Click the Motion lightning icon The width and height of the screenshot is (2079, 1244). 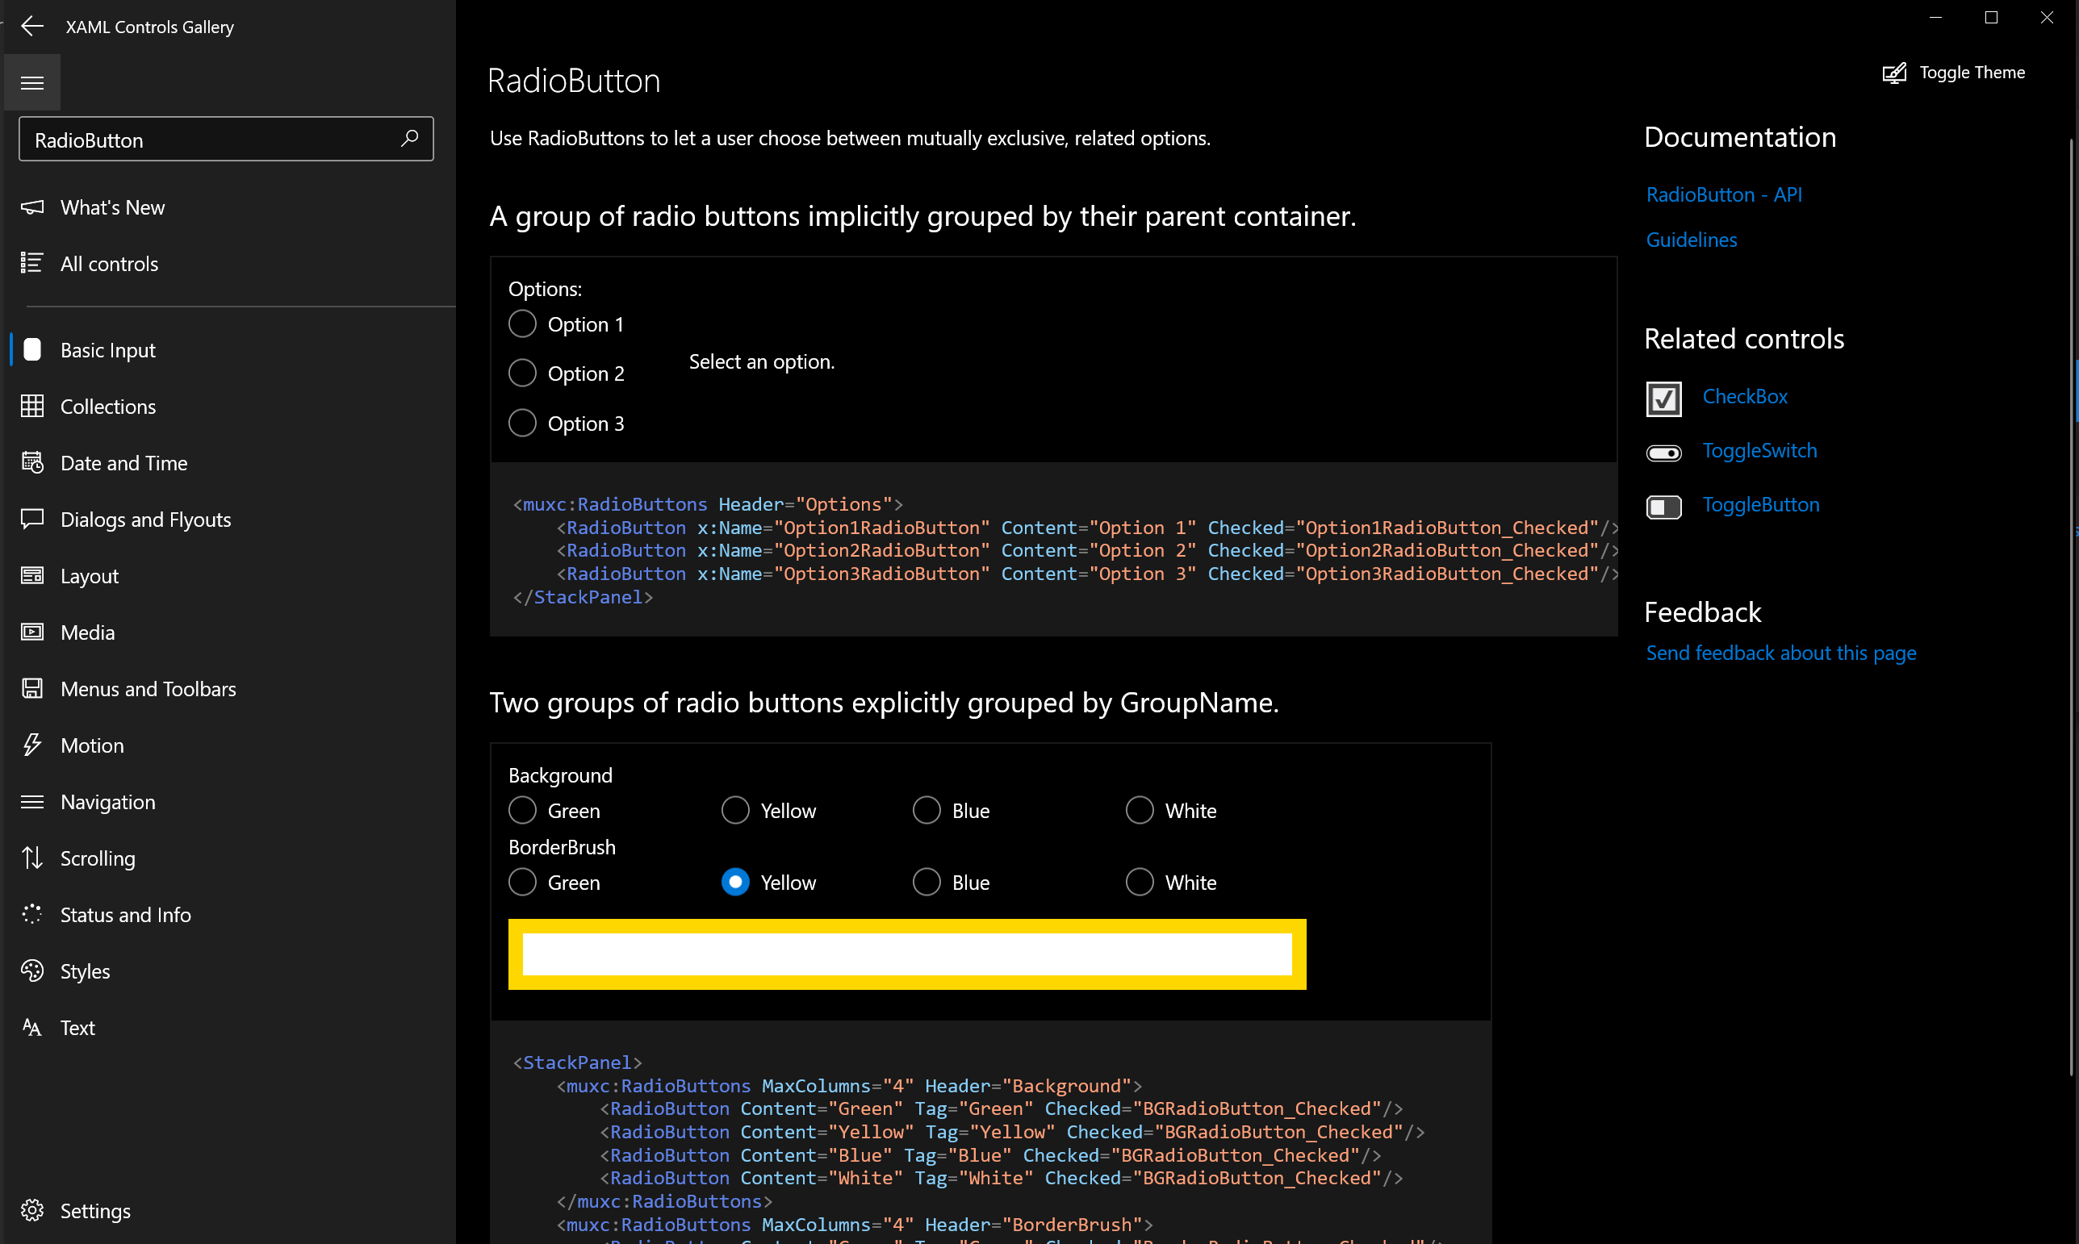[33, 745]
